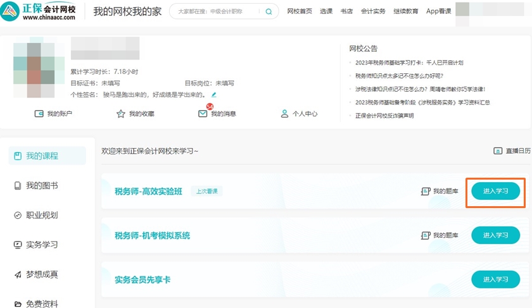The height and width of the screenshot is (308, 532).
Task: Open 会计实务 in top navigation
Action: 373,11
